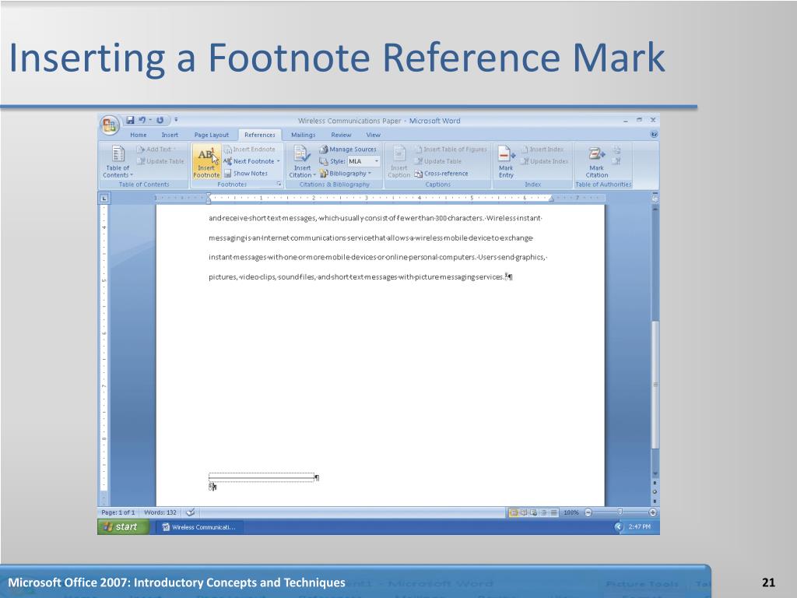Click the scroll down arrow

click(655, 473)
